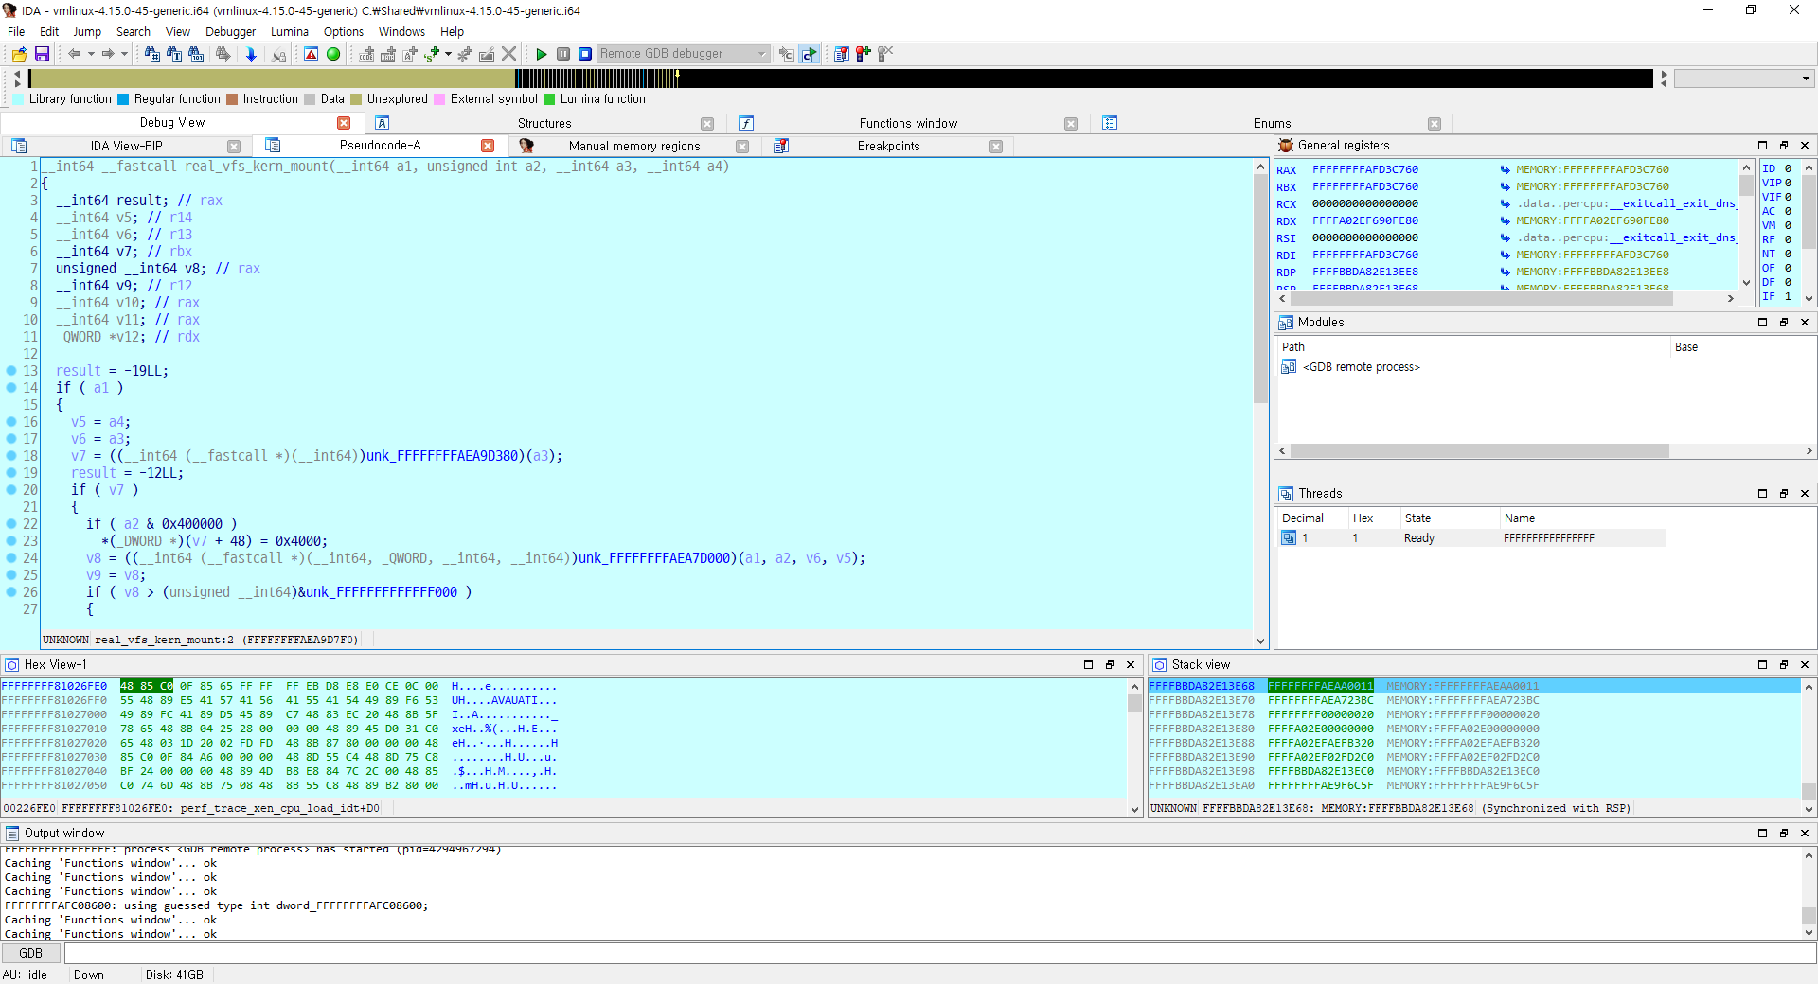Toggle breakpoint dot on pseudocode line 18
Screen dimensions: 1818x984
[x=11, y=456]
